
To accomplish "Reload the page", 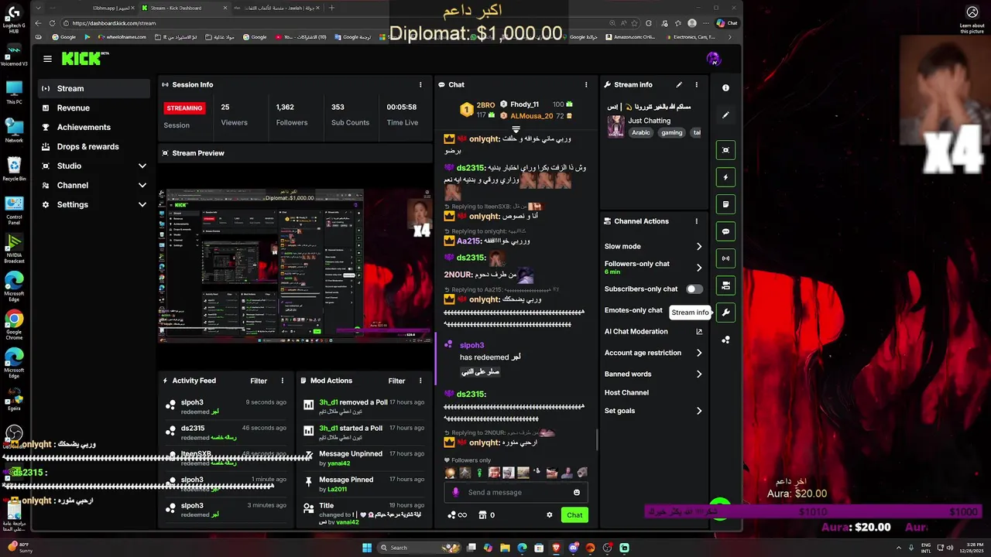I will tap(52, 23).
